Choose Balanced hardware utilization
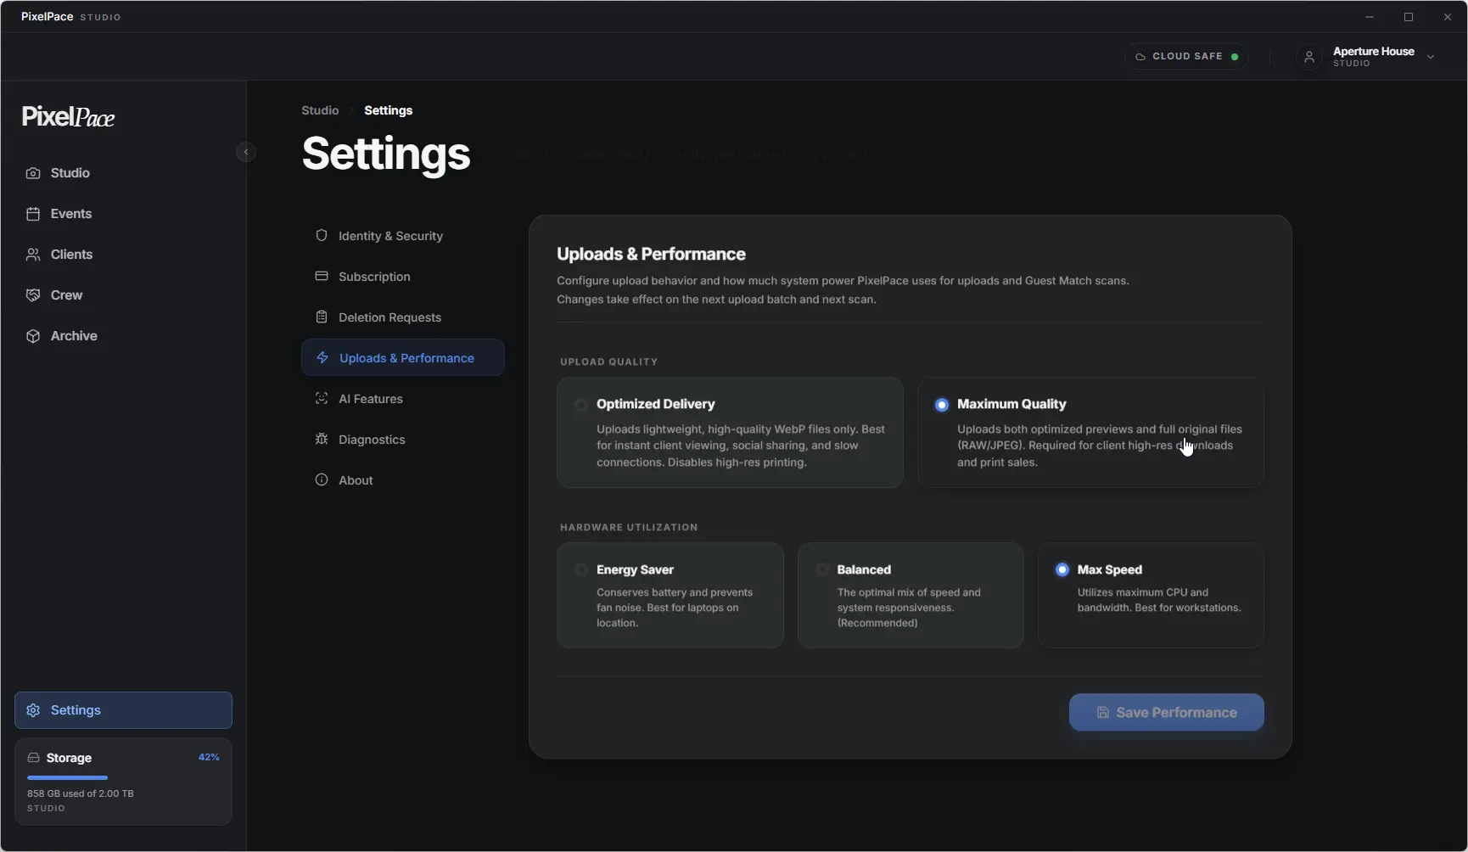This screenshot has width=1468, height=852. [910, 596]
